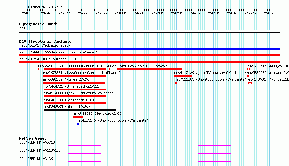
Task: Click the esv2730314 small variant marker
Action: click(x=250, y=83)
